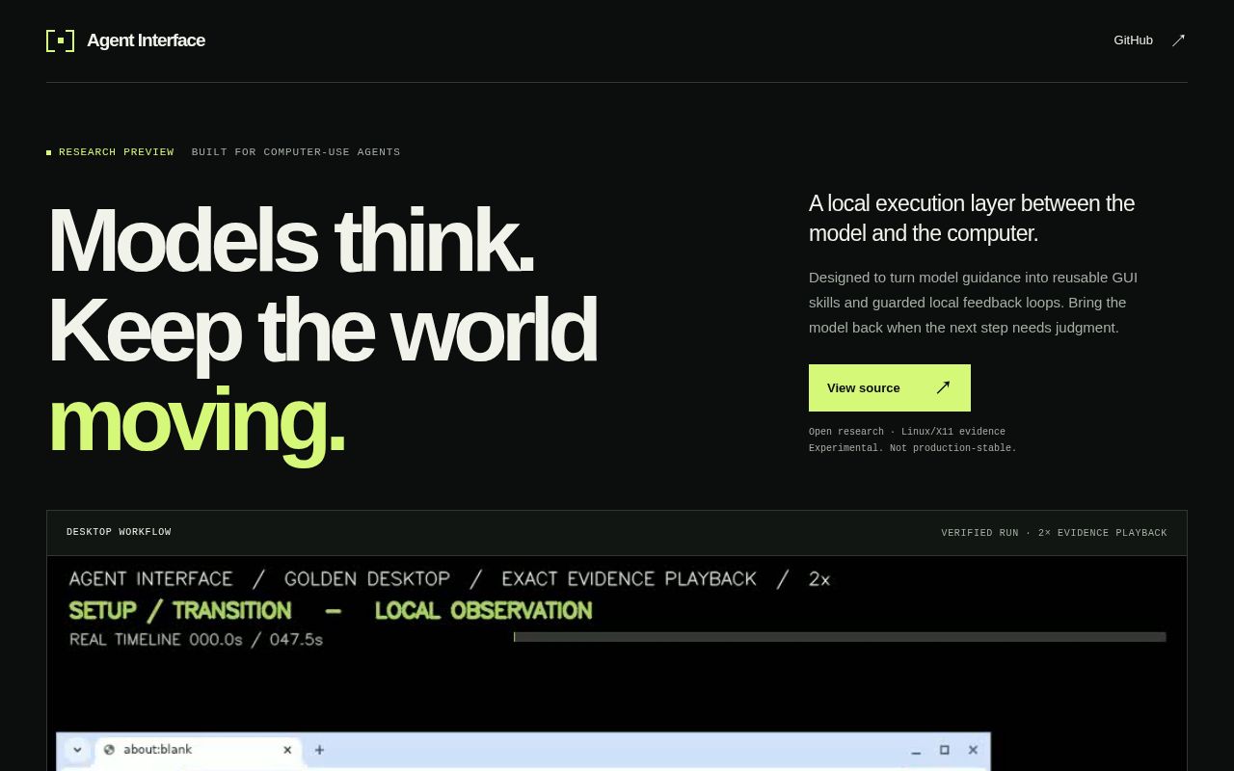This screenshot has height=771, width=1234.
Task: Click the globe icon on the about:blank tab
Action: point(110,750)
